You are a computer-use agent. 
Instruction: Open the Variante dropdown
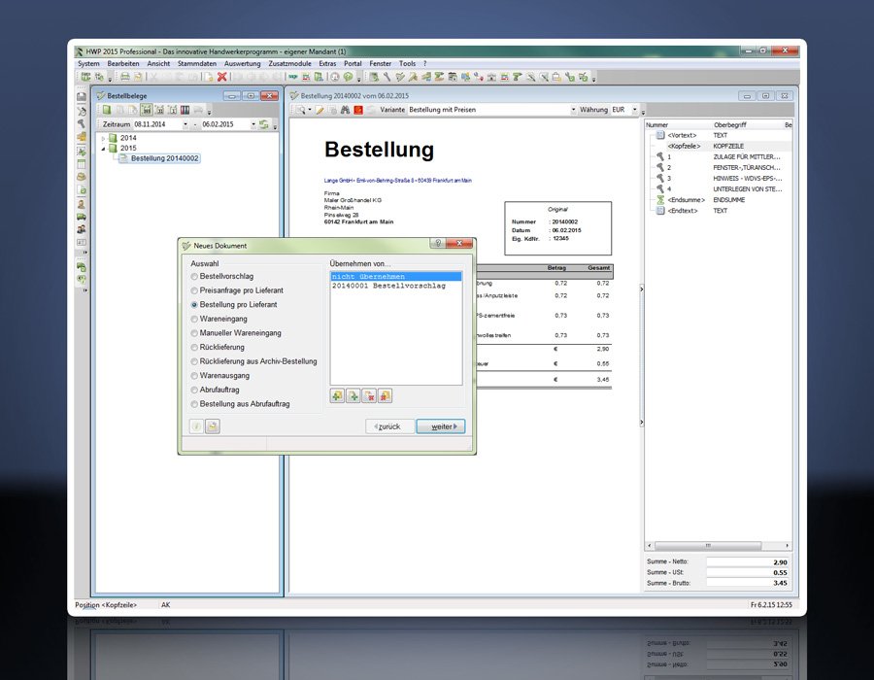click(573, 110)
